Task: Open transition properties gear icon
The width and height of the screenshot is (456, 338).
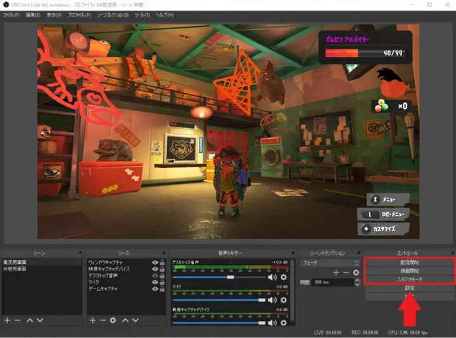Action: click(x=356, y=273)
